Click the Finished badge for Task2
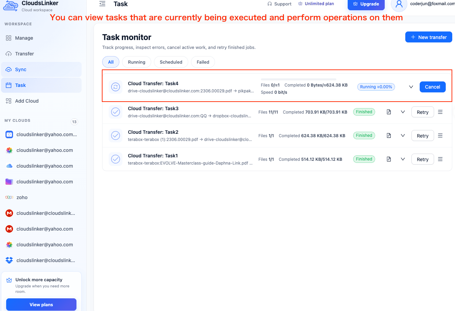Viewport: 455px width, 311px height. [364, 135]
